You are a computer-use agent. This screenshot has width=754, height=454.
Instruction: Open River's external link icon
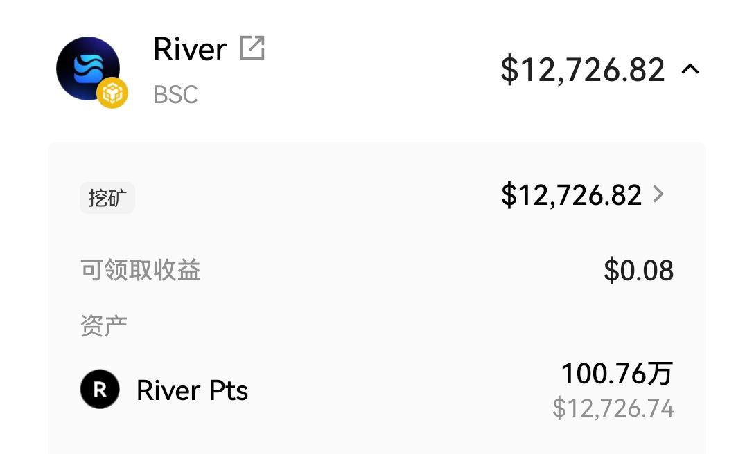coord(252,48)
